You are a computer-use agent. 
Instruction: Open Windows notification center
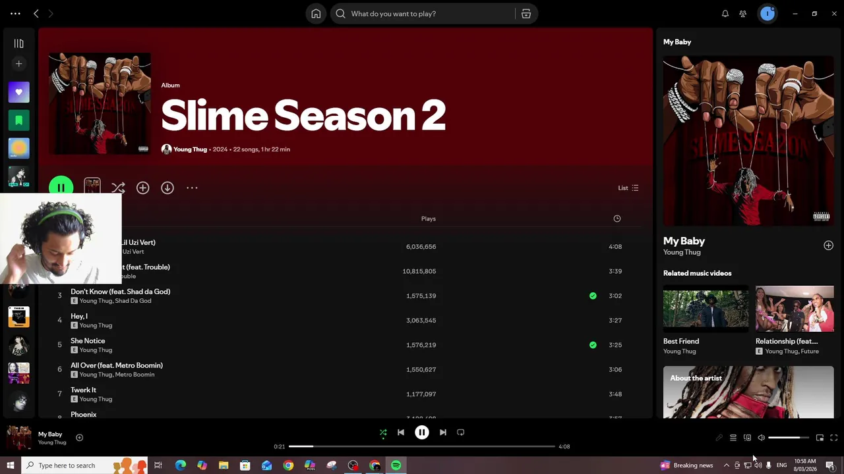coord(830,465)
